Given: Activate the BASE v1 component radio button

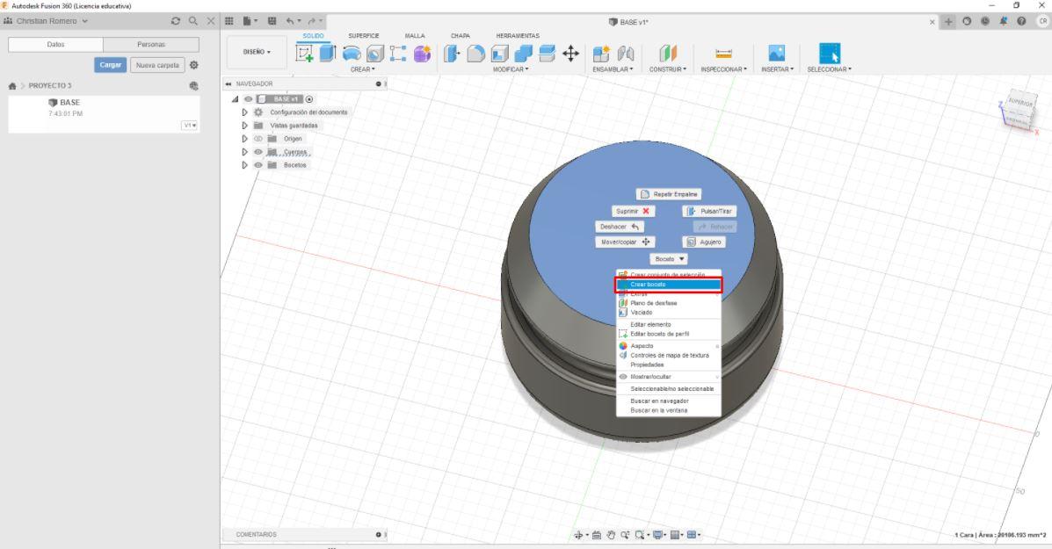Looking at the screenshot, I should click(x=309, y=99).
